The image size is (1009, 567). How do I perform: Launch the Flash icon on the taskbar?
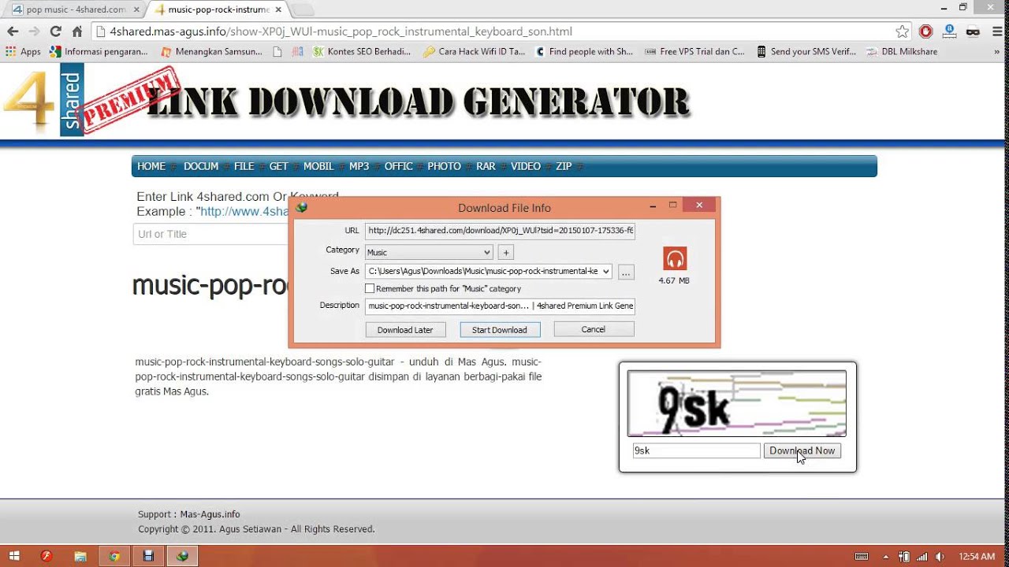(x=47, y=556)
